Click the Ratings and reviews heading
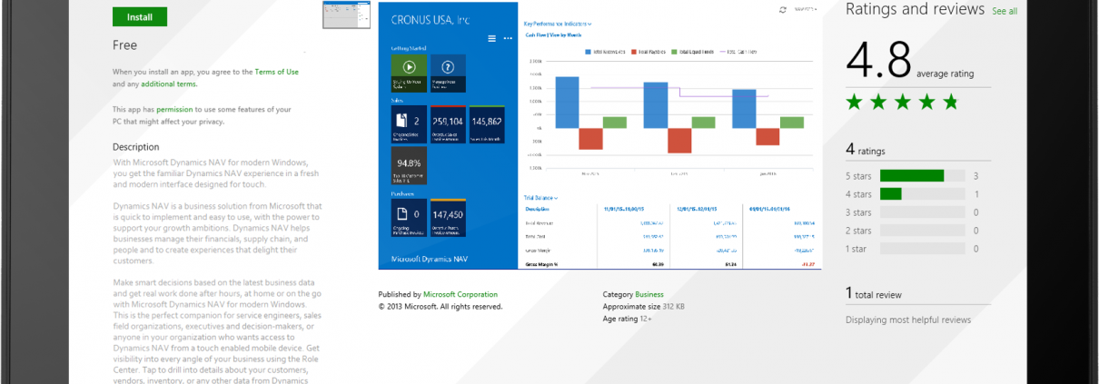This screenshot has width=1099, height=384. [916, 9]
